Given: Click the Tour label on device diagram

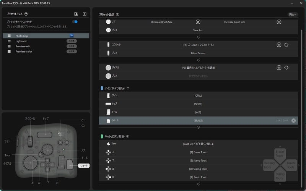Looking at the screenshot, I should point(7,155).
